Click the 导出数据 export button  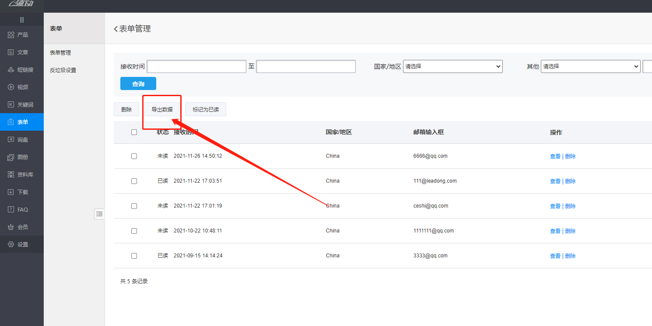point(162,110)
